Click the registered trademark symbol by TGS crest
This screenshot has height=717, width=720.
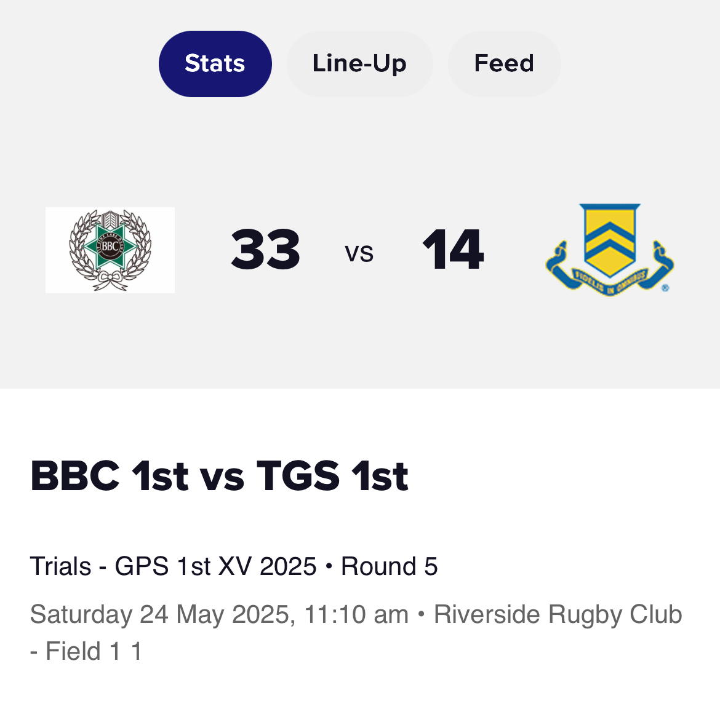point(665,288)
